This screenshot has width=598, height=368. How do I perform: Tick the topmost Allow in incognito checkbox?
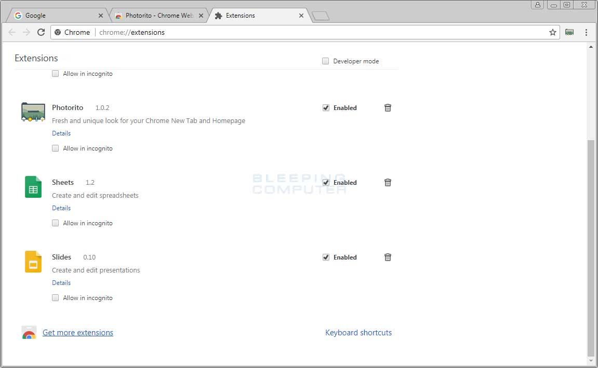(x=55, y=74)
